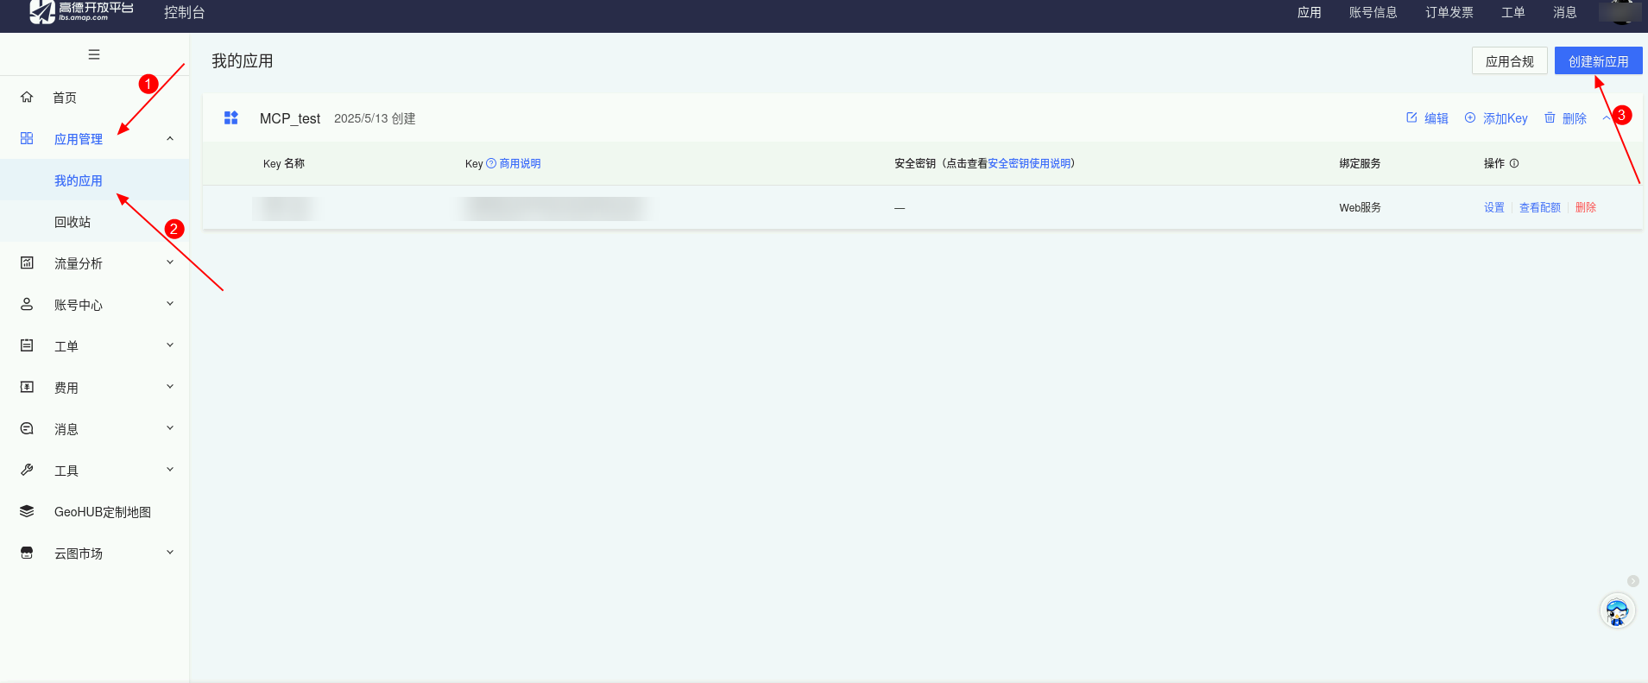Expand the sidebar 消息 chevron
This screenshot has width=1648, height=683.
click(170, 428)
